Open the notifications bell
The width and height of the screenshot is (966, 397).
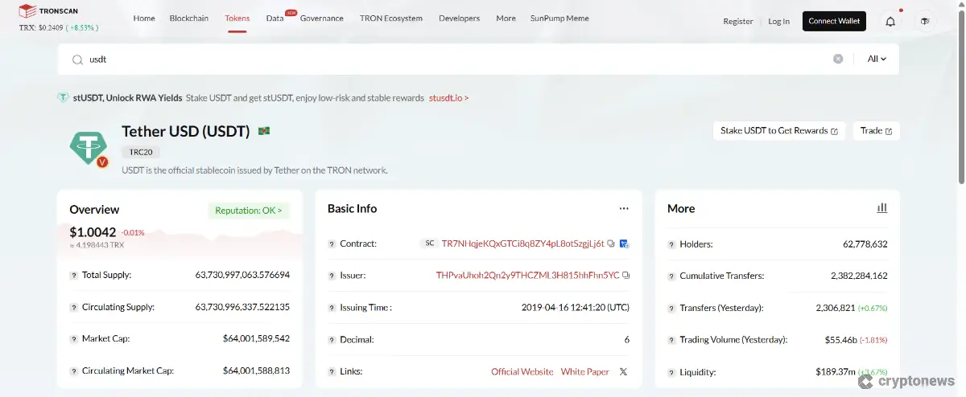pyautogui.click(x=890, y=21)
